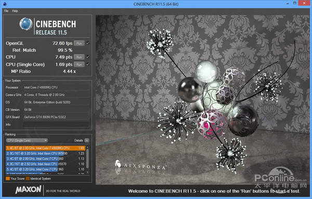
Task: Click the orange Your Score legend swatch
Action: pyautogui.click(x=8, y=179)
